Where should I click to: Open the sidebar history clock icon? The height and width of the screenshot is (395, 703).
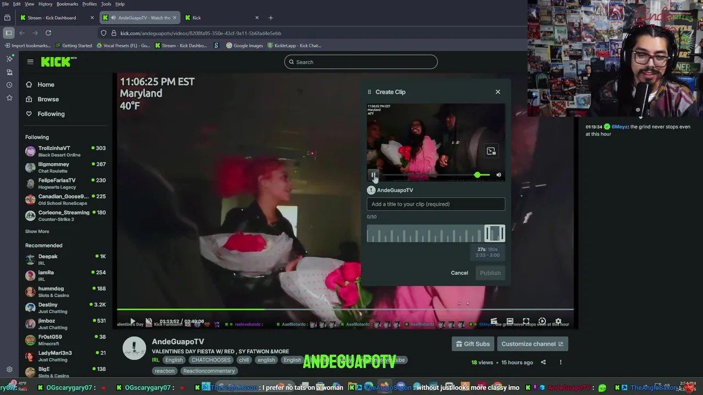click(x=9, y=85)
